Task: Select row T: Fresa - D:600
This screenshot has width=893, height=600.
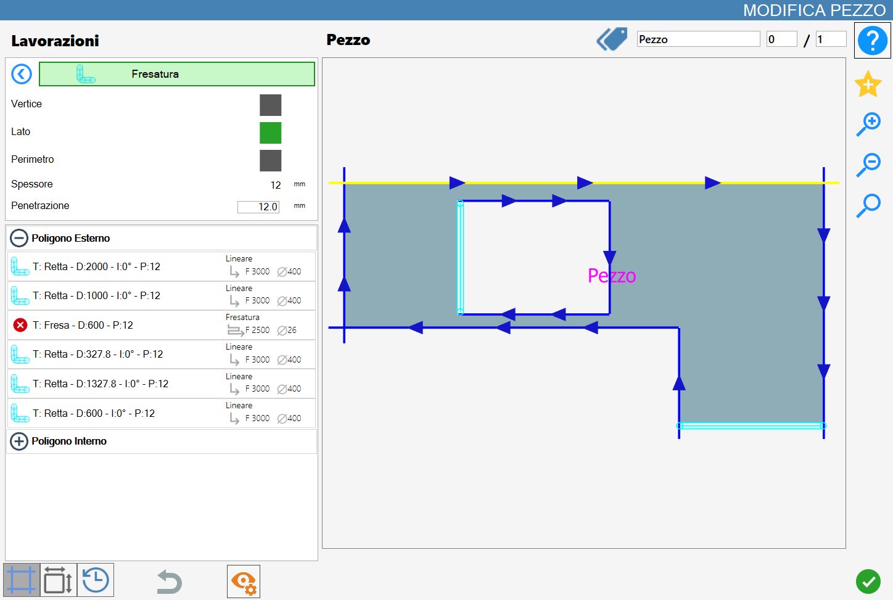Action: [162, 325]
